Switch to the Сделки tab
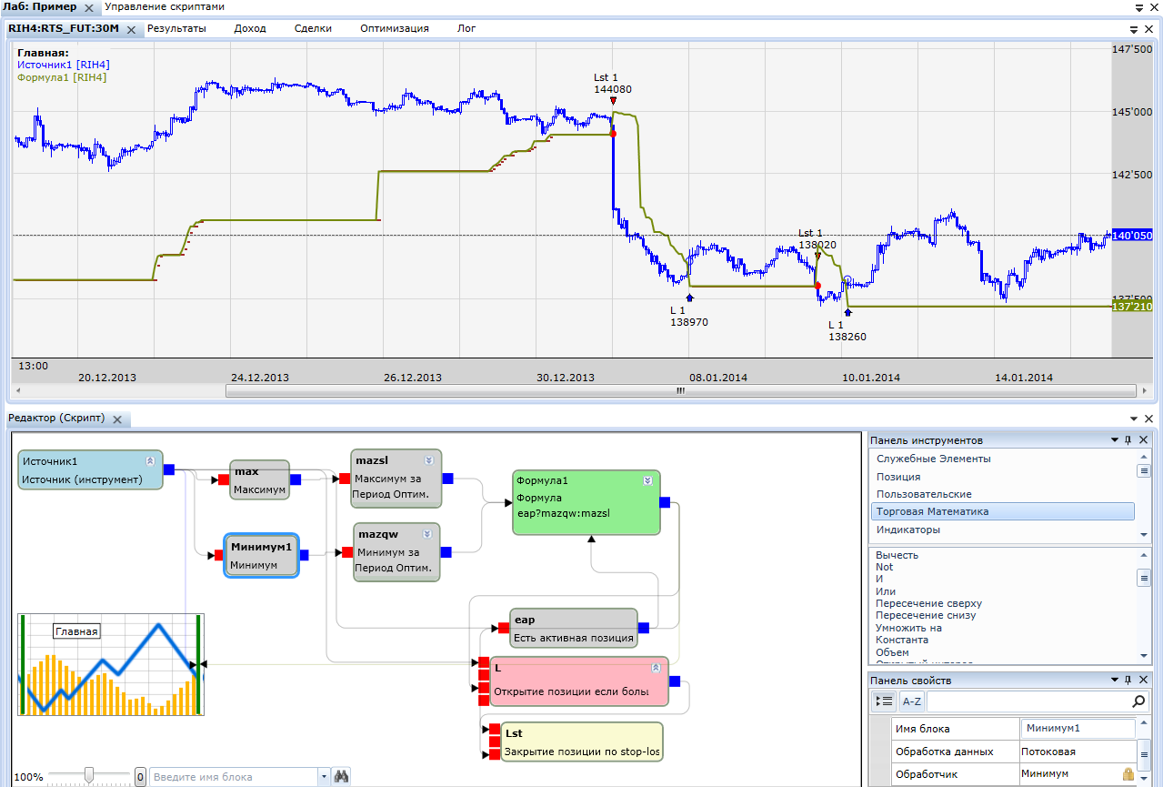Image resolution: width=1163 pixels, height=787 pixels. (x=313, y=28)
